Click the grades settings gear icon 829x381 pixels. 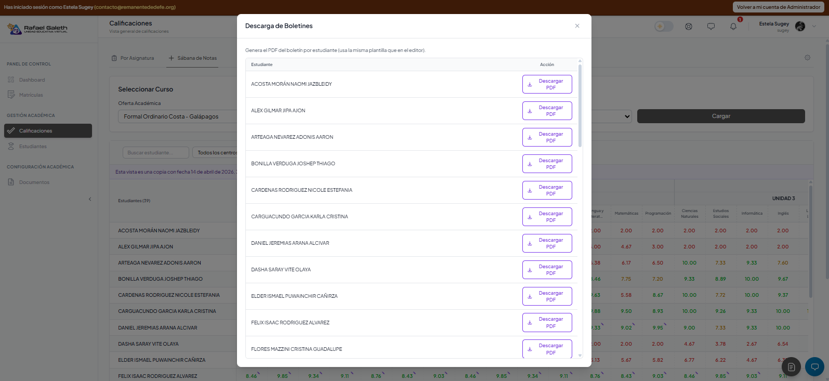click(807, 58)
